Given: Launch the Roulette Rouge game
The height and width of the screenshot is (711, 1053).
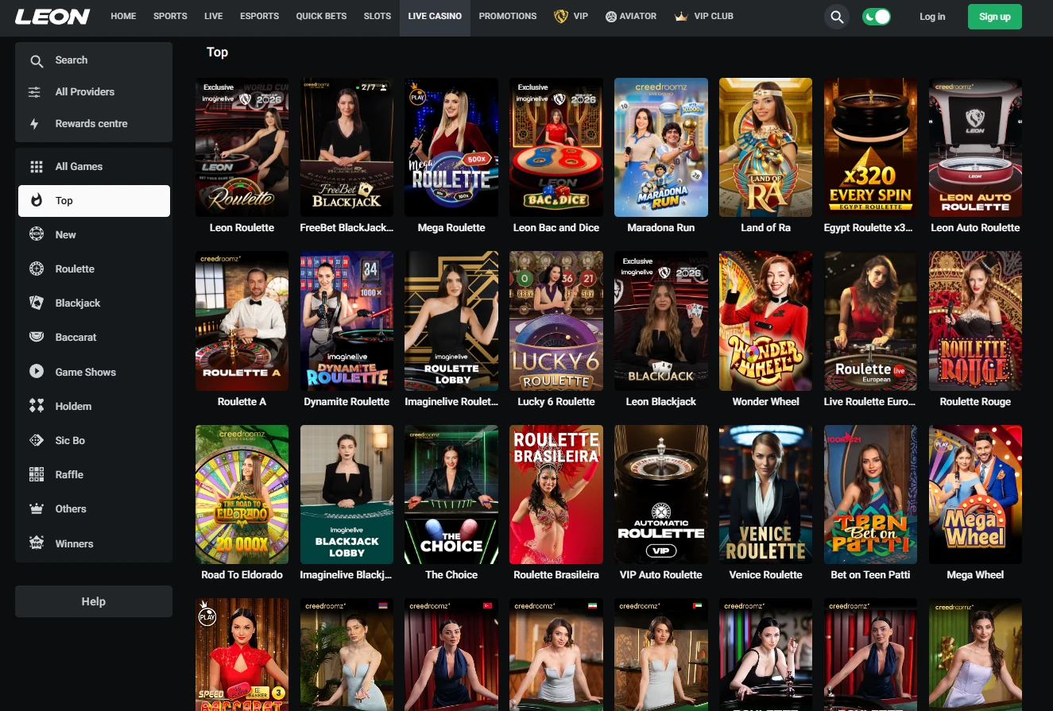Looking at the screenshot, I should click(976, 321).
